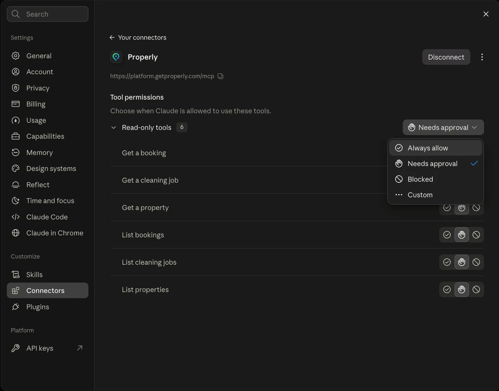The height and width of the screenshot is (391, 499).
Task: Open the Plugins page
Action: click(47, 307)
